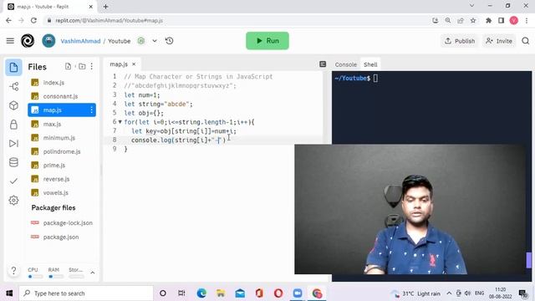Open package.json file
The height and width of the screenshot is (301, 535).
(x=62, y=237)
